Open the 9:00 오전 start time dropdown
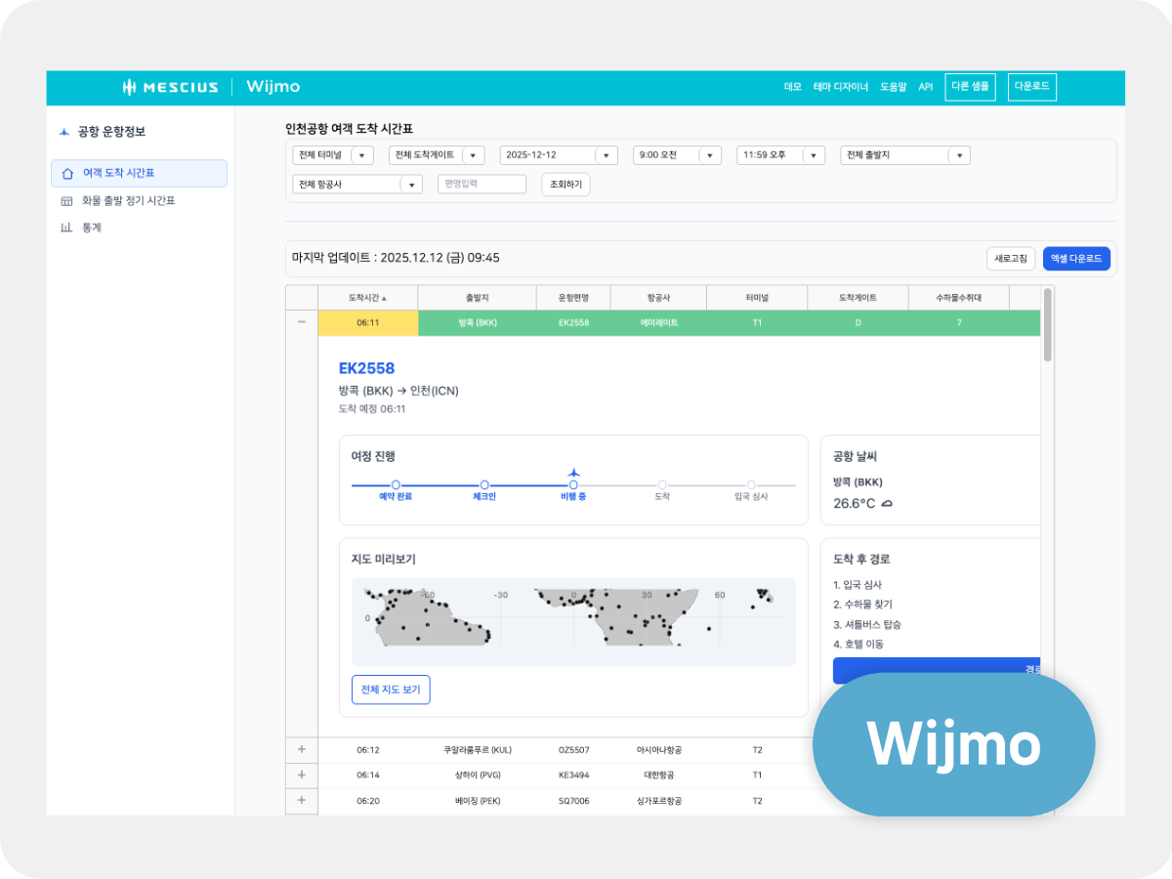 709,155
